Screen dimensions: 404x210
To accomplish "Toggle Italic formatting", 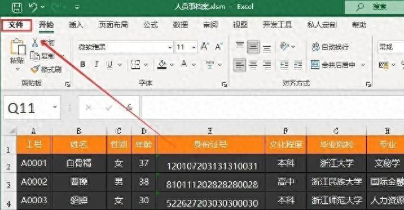I will point(96,64).
